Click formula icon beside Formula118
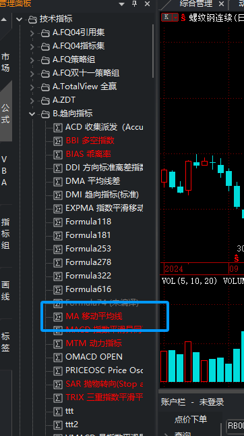This screenshot has height=436, width=244. click(58, 222)
